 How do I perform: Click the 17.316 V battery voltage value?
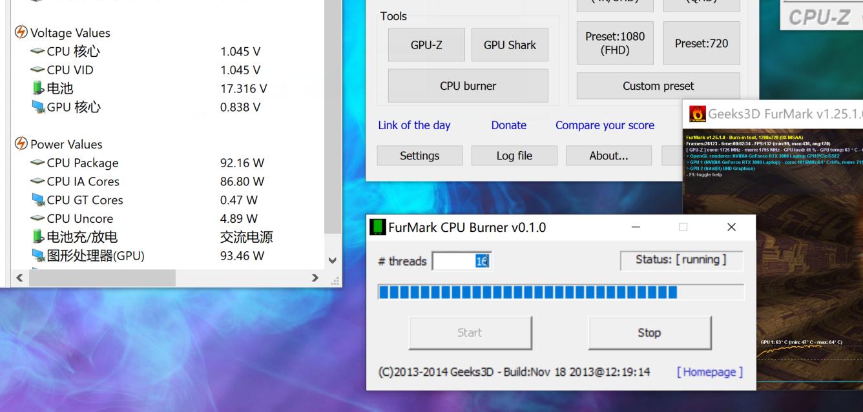point(244,88)
